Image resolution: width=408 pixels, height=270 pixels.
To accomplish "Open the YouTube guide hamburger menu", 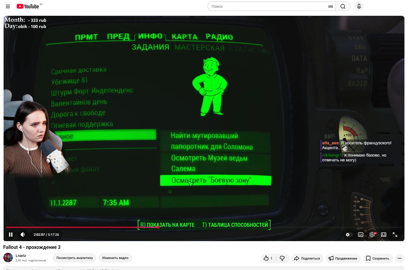I will [8, 6].
